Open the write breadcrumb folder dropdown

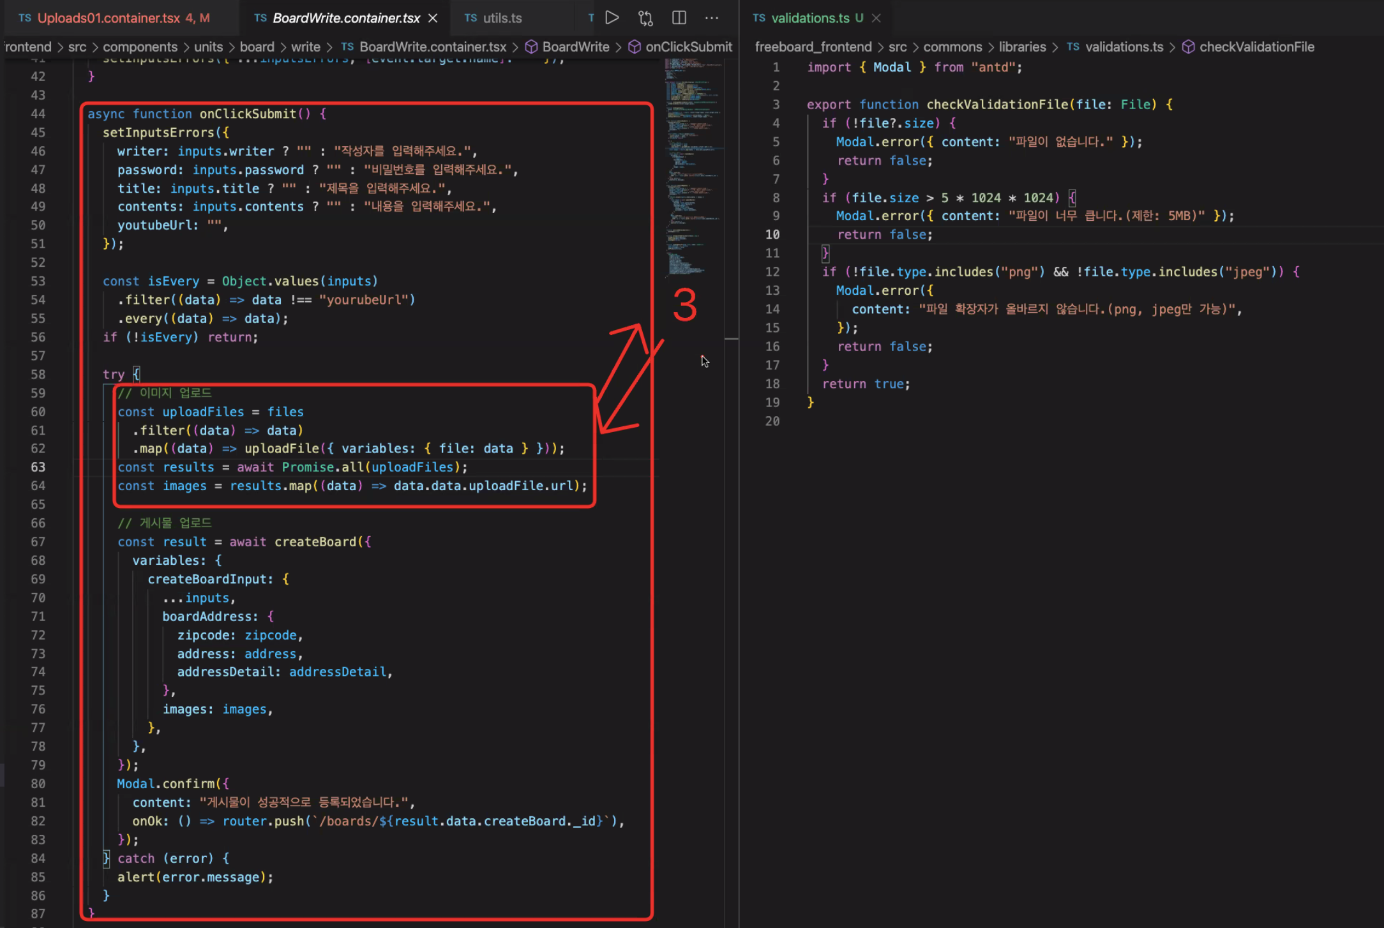(305, 47)
